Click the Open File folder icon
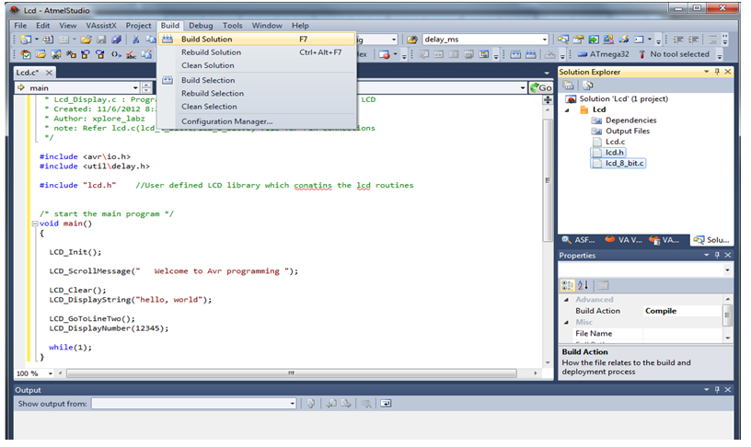The height and width of the screenshot is (447, 751). click(86, 40)
